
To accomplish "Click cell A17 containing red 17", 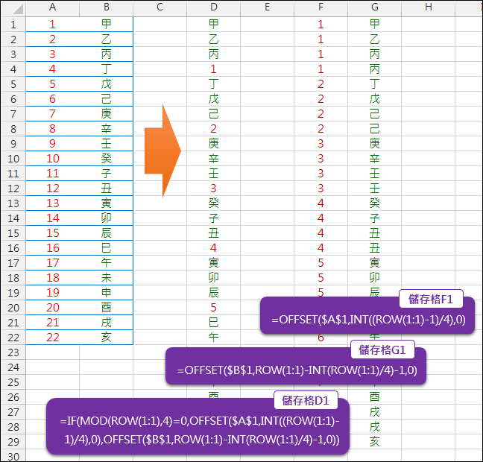I will [53, 263].
